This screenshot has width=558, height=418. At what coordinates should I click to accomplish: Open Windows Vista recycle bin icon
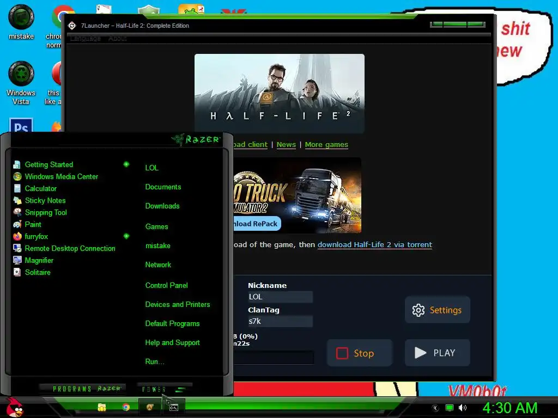(x=21, y=83)
